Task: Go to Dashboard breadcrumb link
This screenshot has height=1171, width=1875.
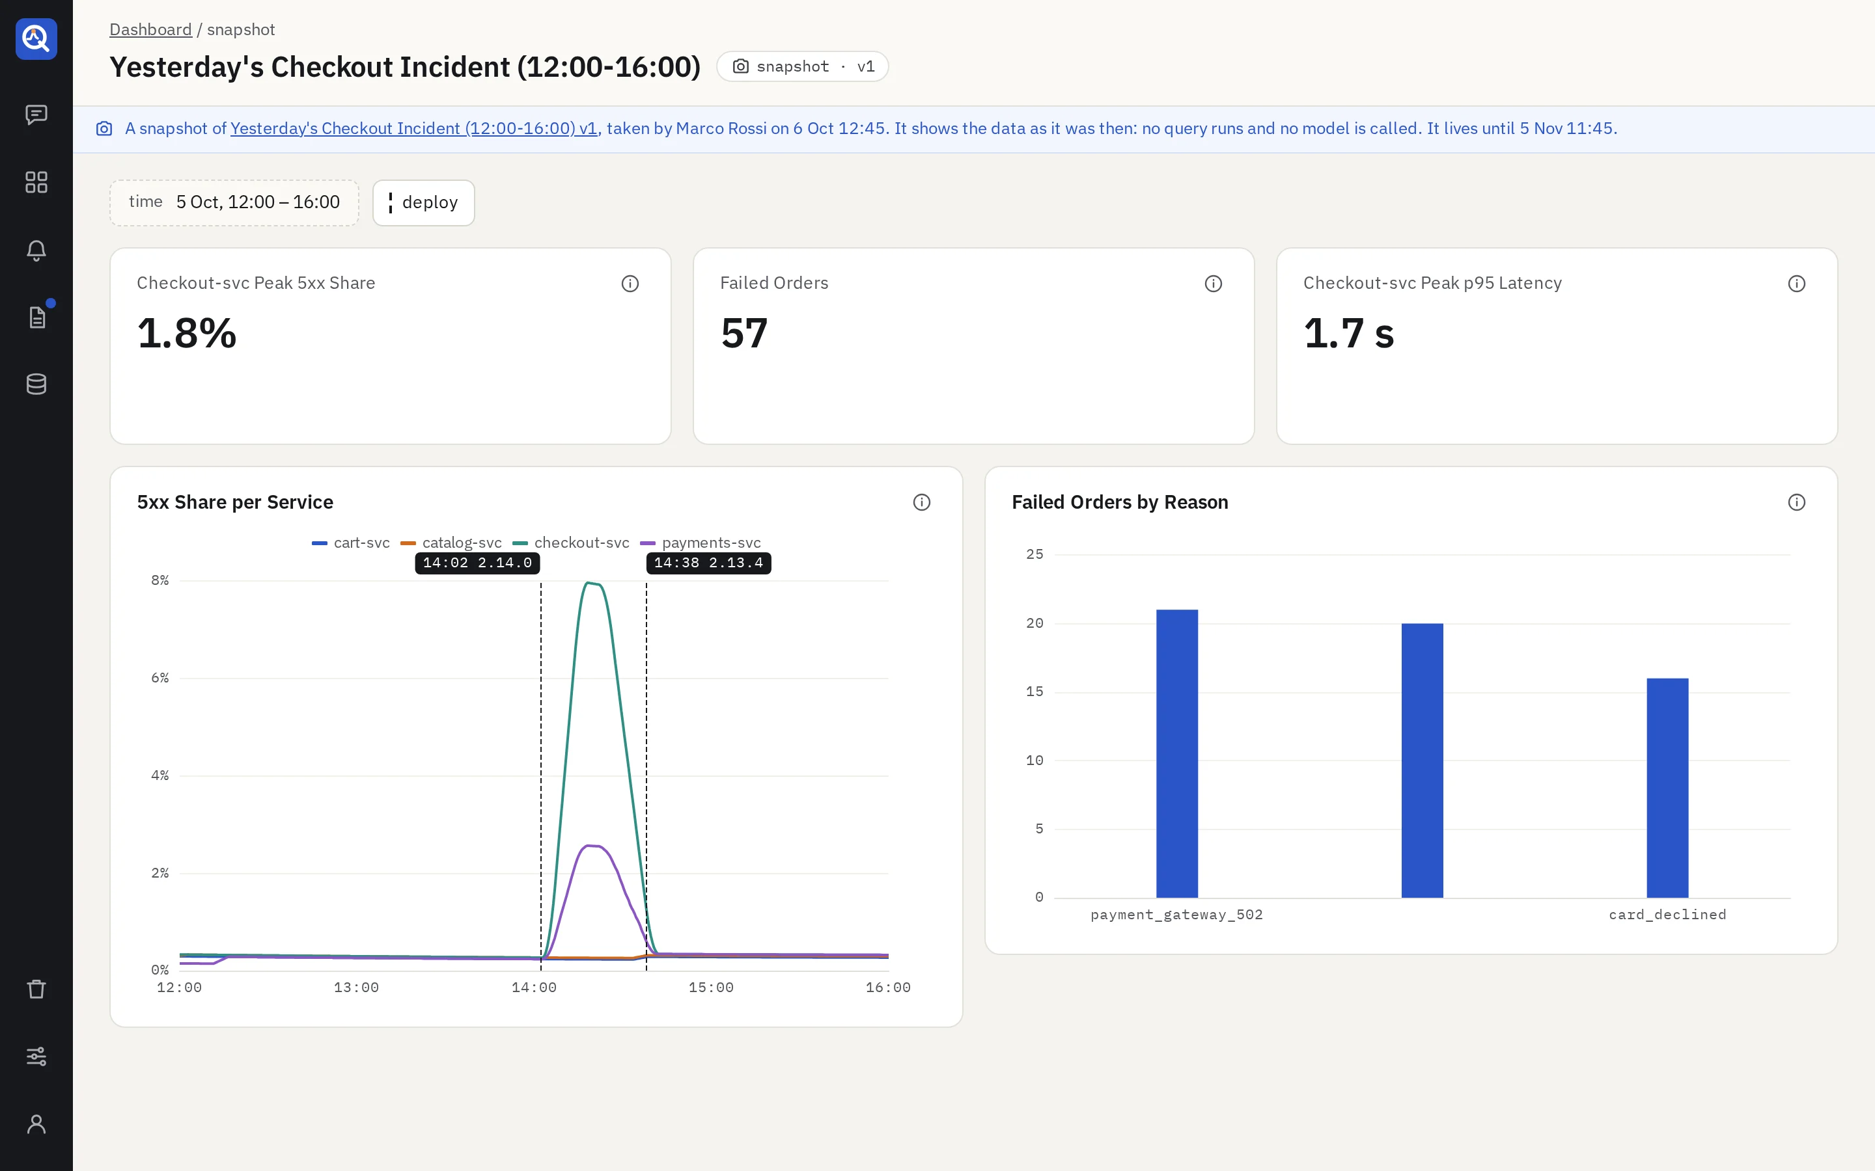Action: pyautogui.click(x=150, y=29)
